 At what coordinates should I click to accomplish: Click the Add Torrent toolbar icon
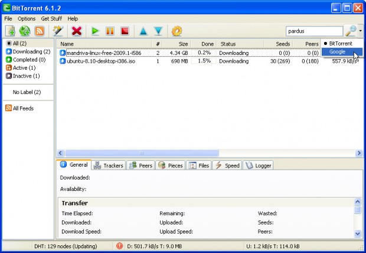[x=10, y=31]
